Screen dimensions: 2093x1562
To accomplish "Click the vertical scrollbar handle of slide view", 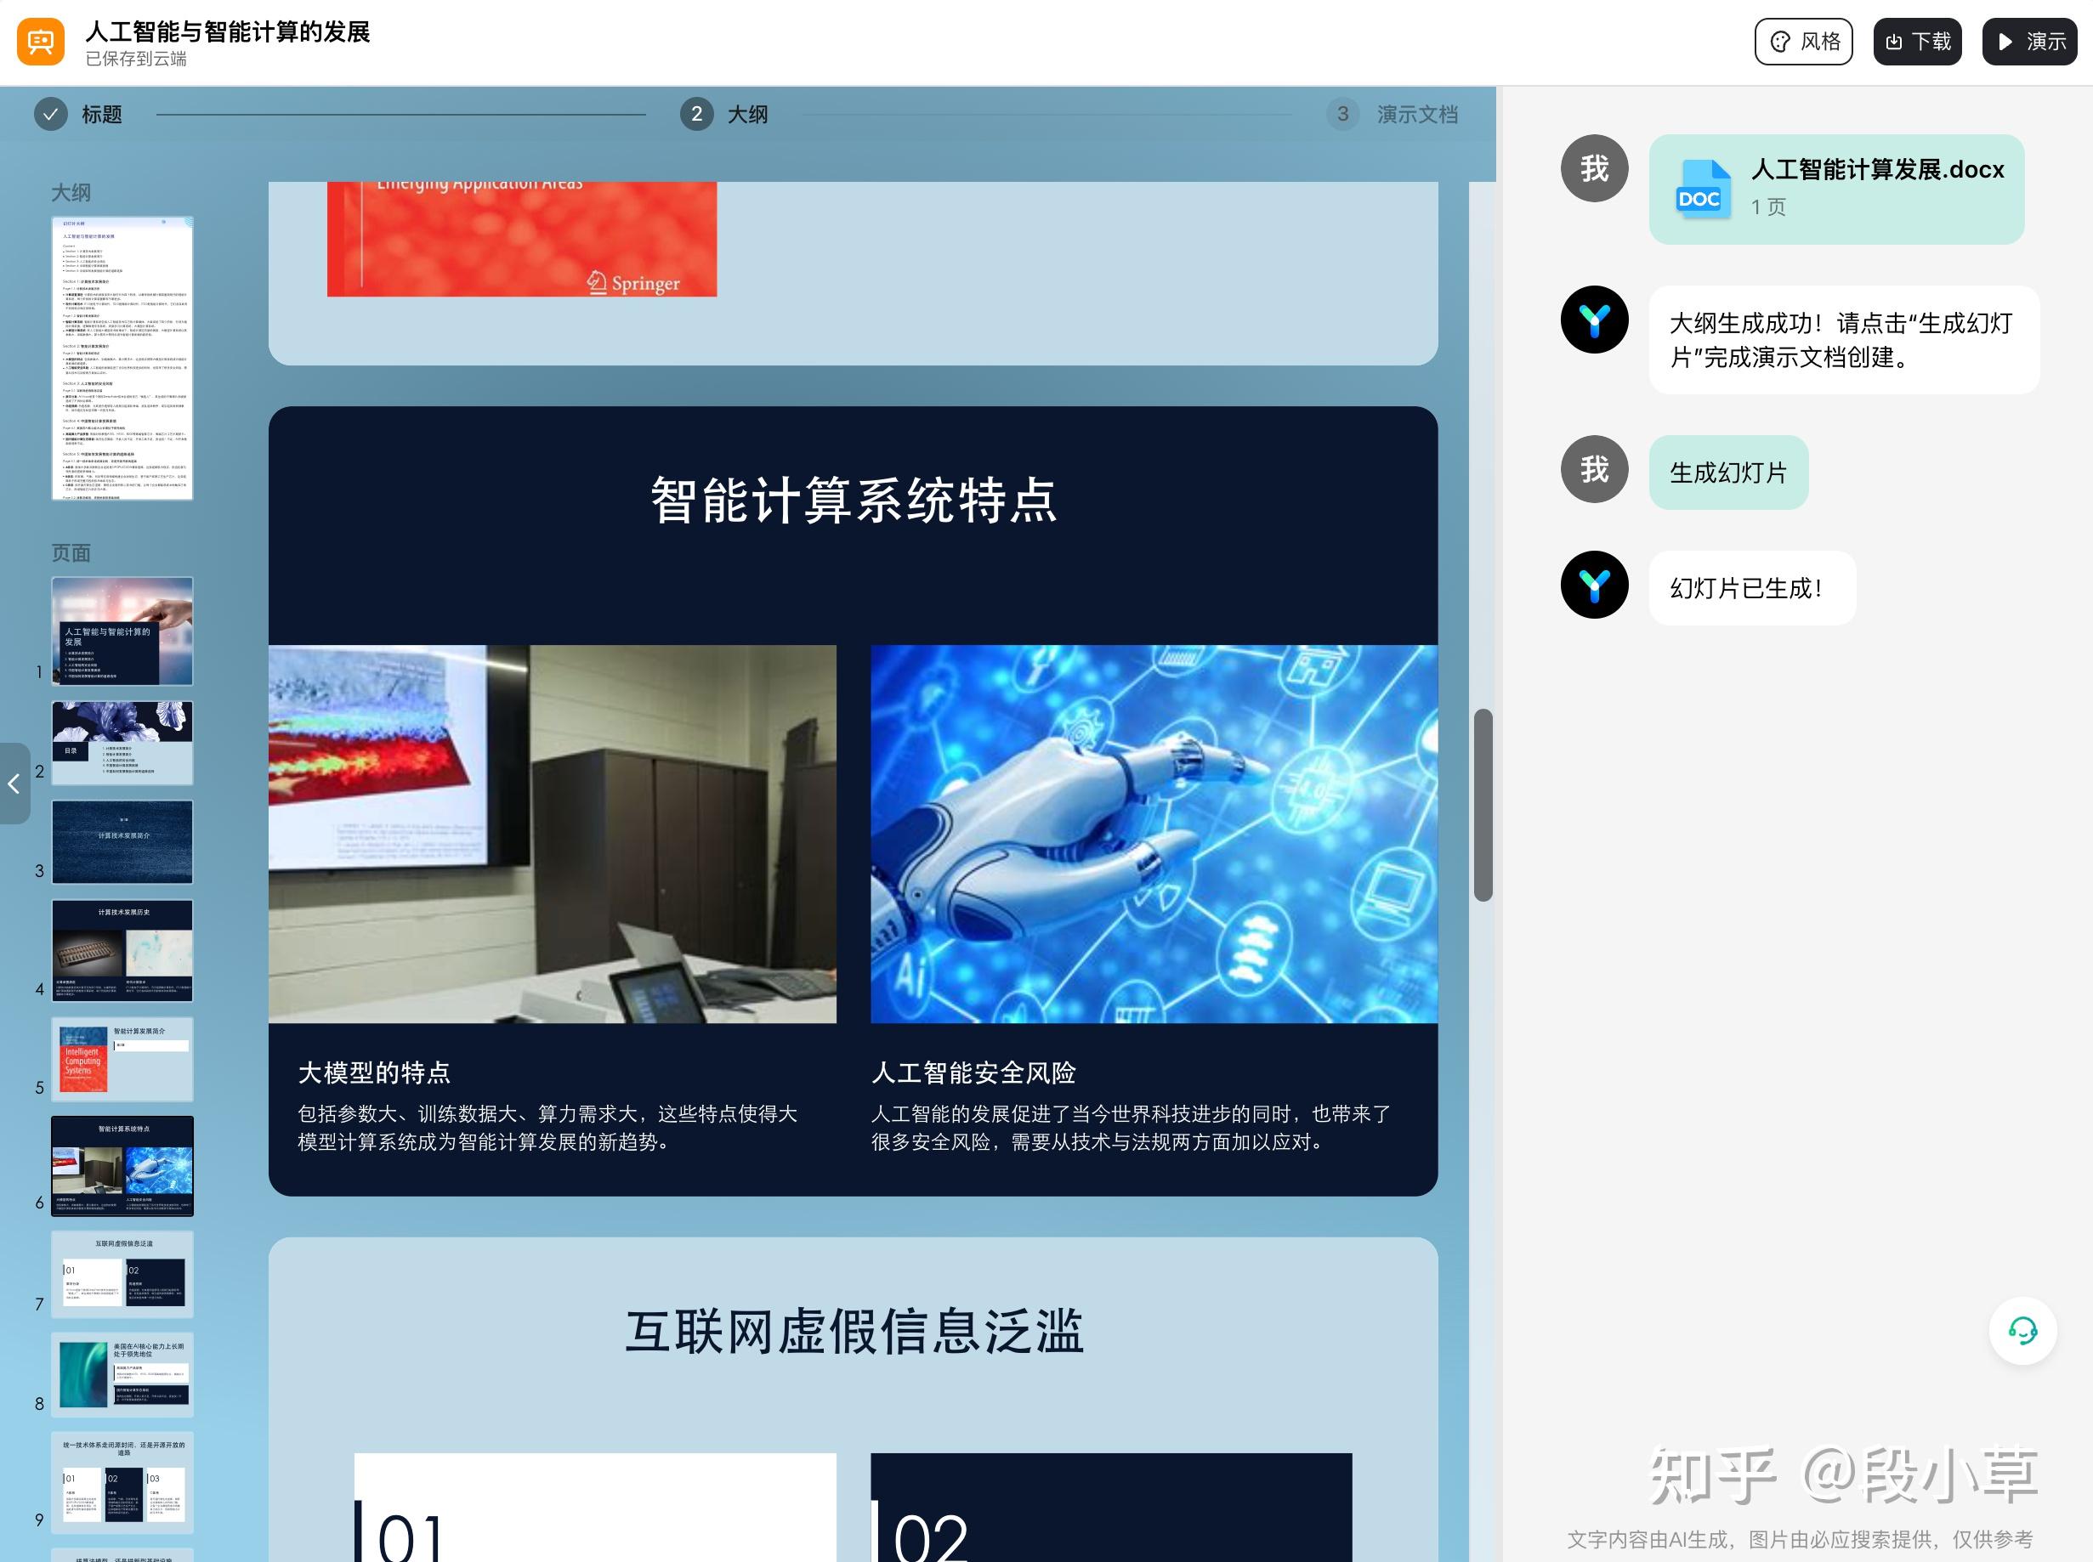I will click(1482, 804).
